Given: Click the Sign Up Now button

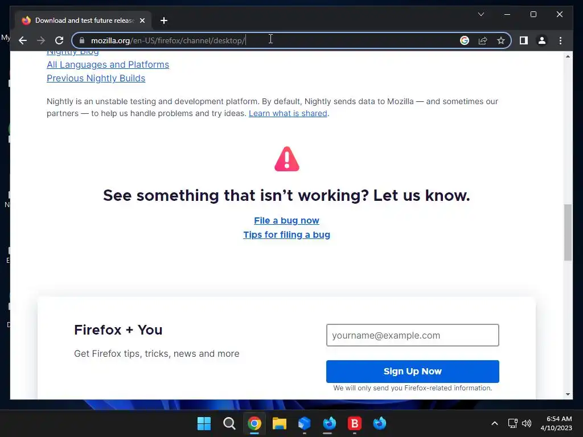Looking at the screenshot, I should click(x=412, y=371).
